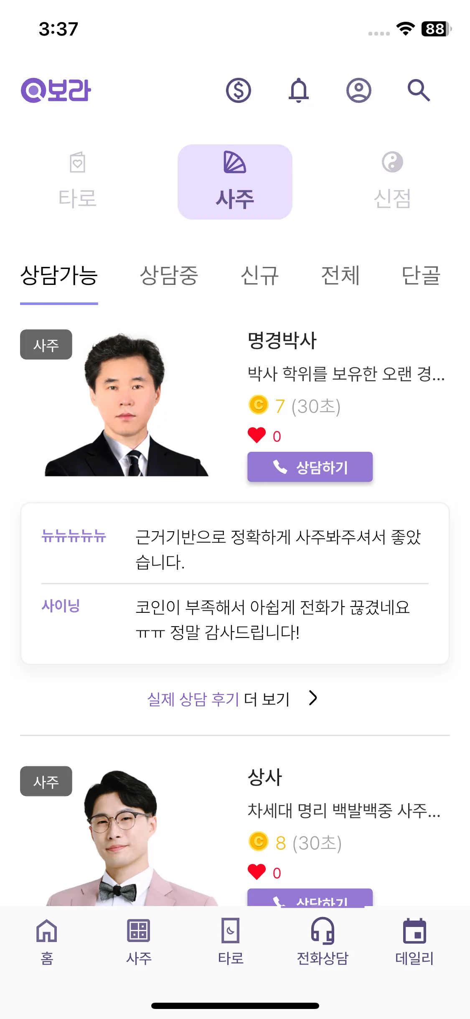
Task: Open the coin balance icon
Action: pyautogui.click(x=238, y=90)
